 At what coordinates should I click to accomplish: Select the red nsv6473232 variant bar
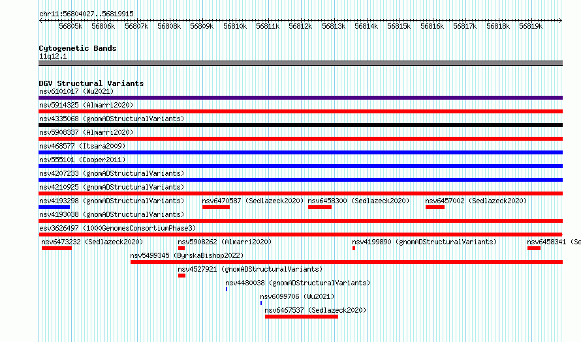coord(57,248)
